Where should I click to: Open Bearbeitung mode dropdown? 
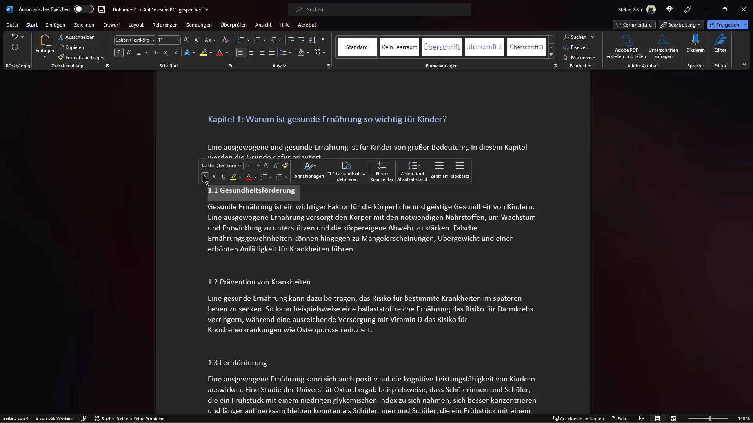coord(681,25)
